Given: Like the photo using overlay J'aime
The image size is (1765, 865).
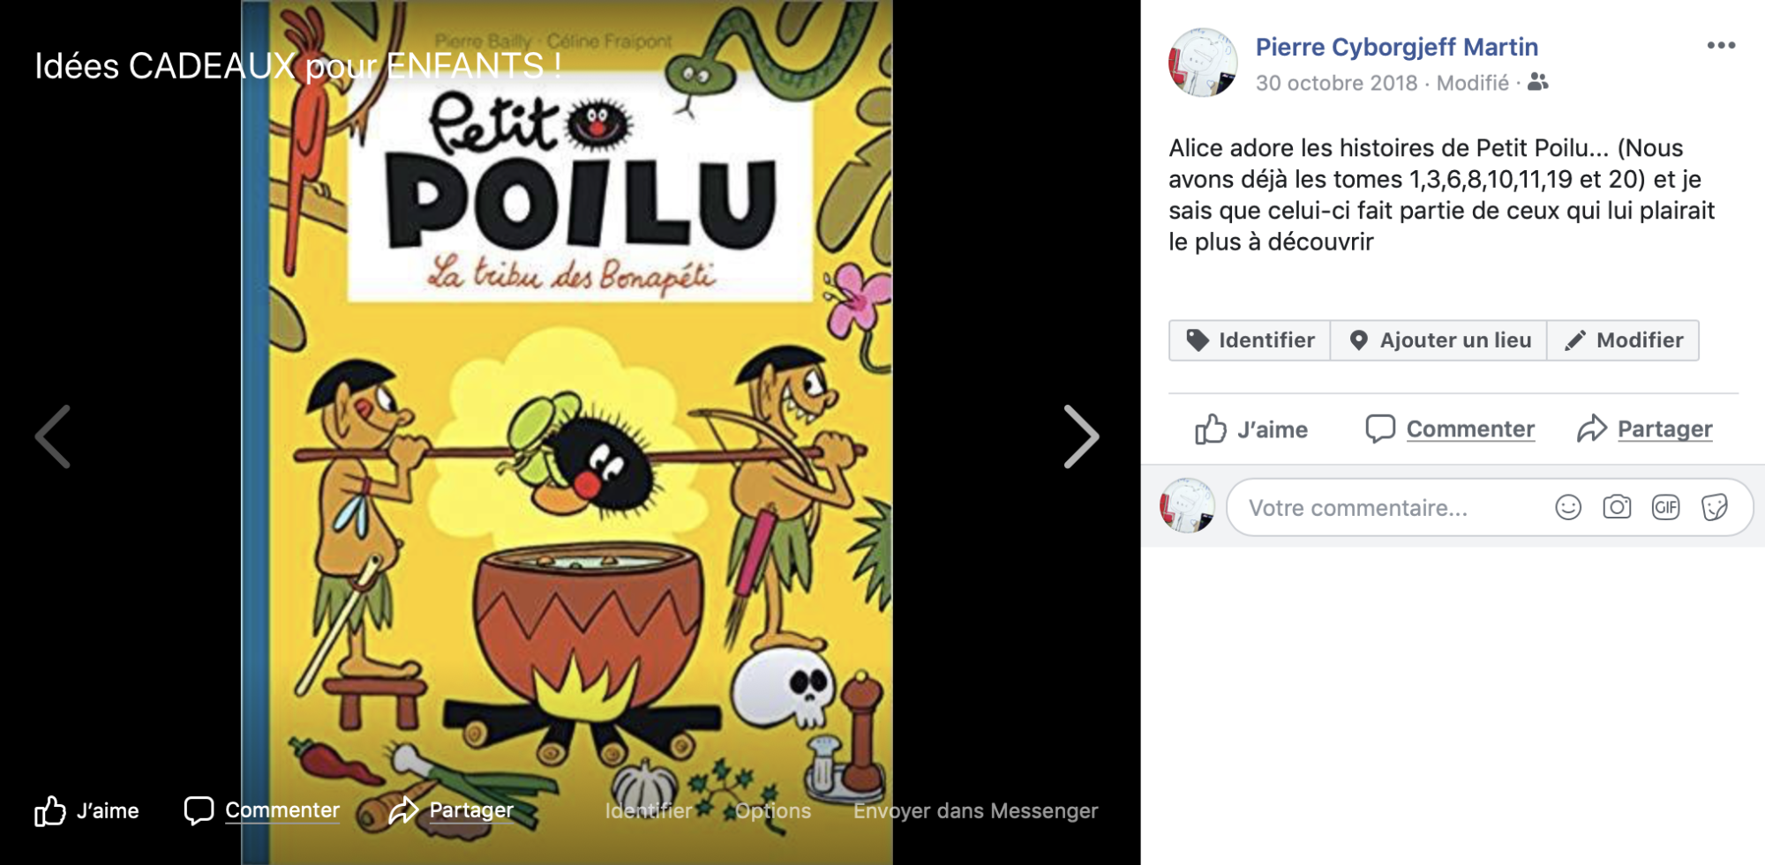Looking at the screenshot, I should click(86, 810).
